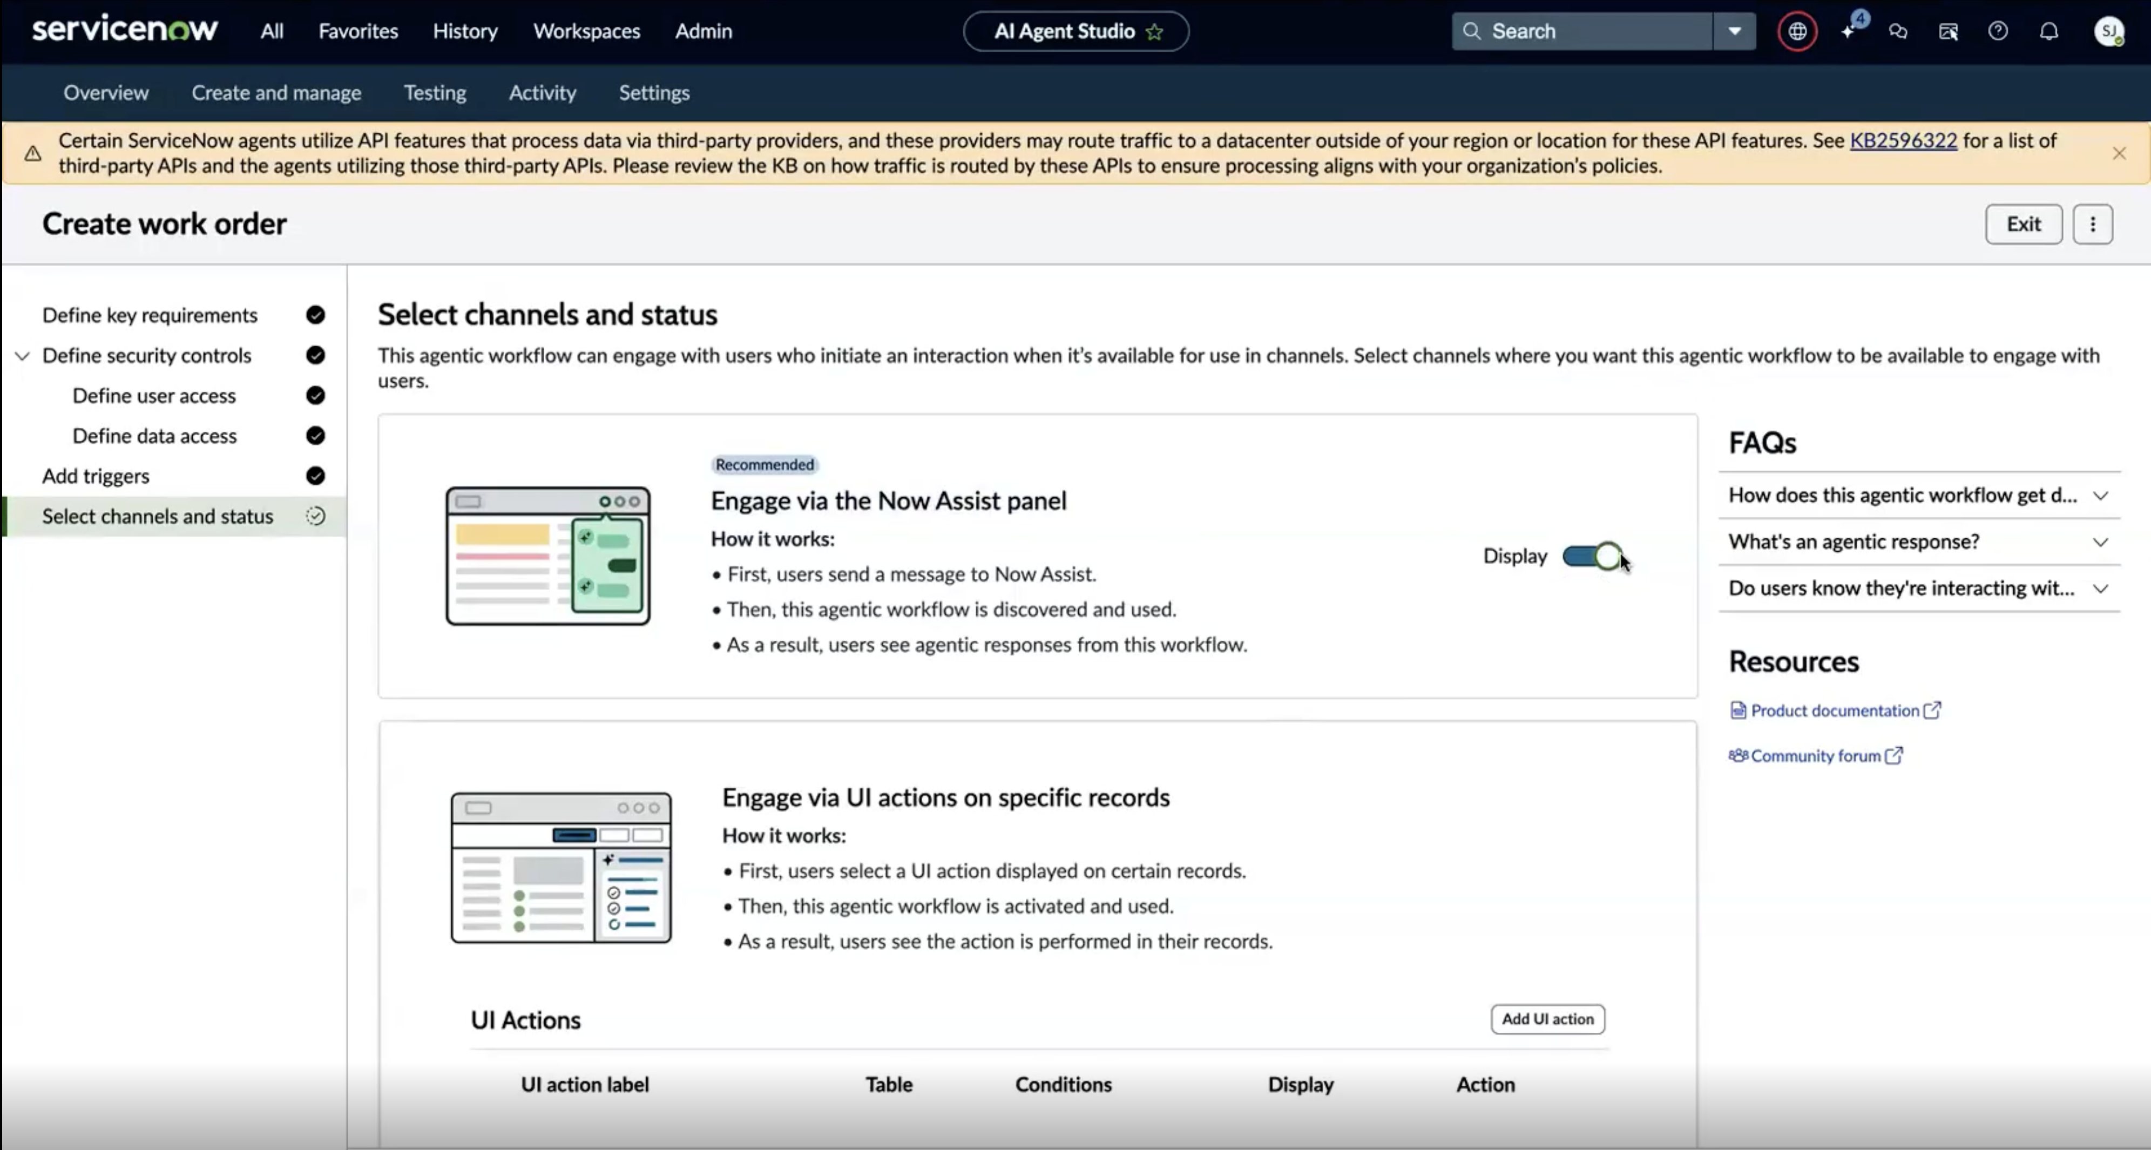This screenshot has height=1150, width=2151.
Task: Switch to the Settings tab
Action: pos(654,93)
